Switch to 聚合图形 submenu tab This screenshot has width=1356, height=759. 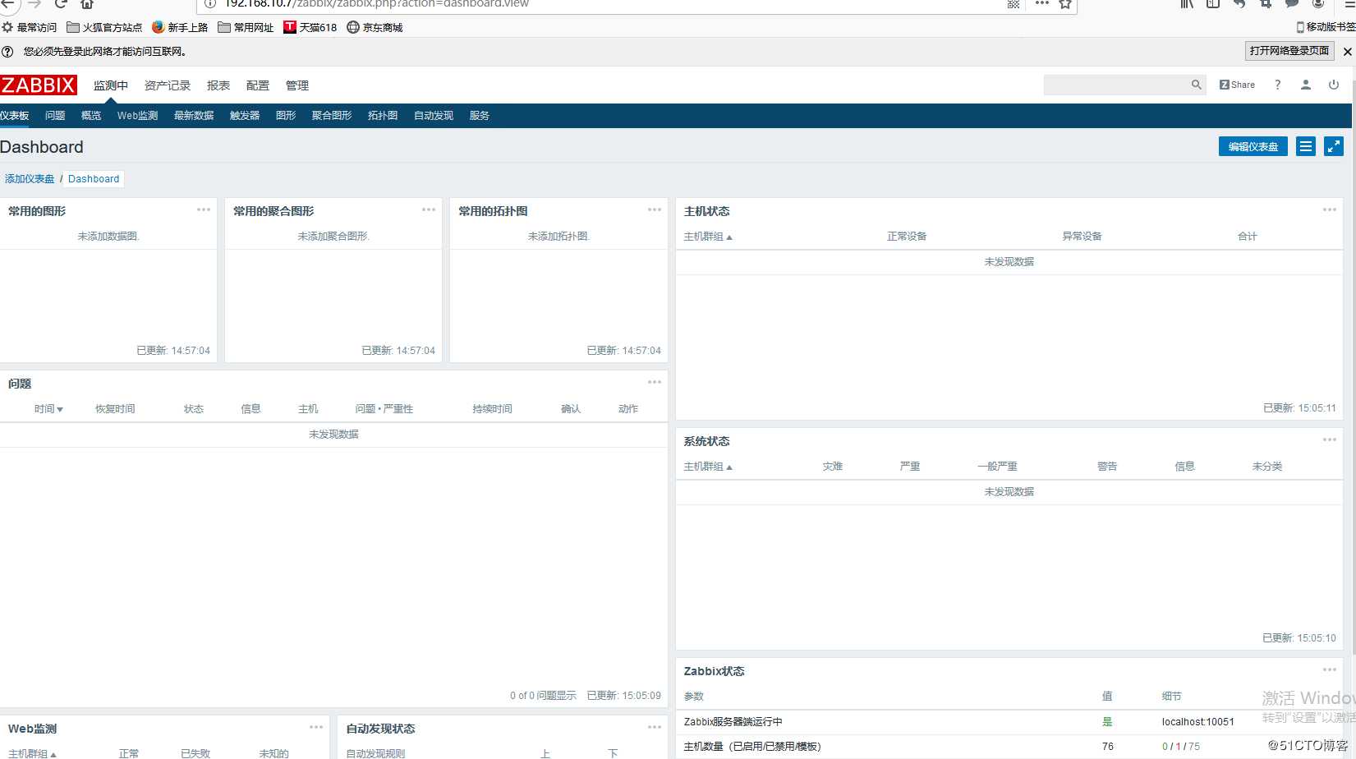pos(332,116)
